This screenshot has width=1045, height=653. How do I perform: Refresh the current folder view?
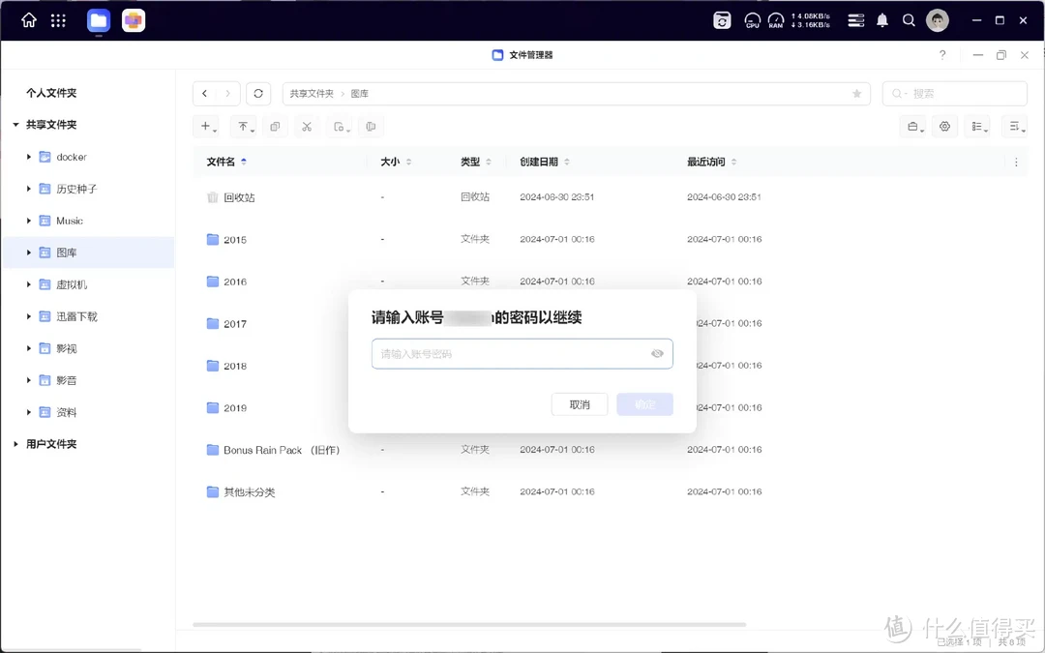(257, 93)
